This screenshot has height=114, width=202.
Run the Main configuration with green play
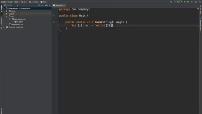pyautogui.click(x=184, y=2)
